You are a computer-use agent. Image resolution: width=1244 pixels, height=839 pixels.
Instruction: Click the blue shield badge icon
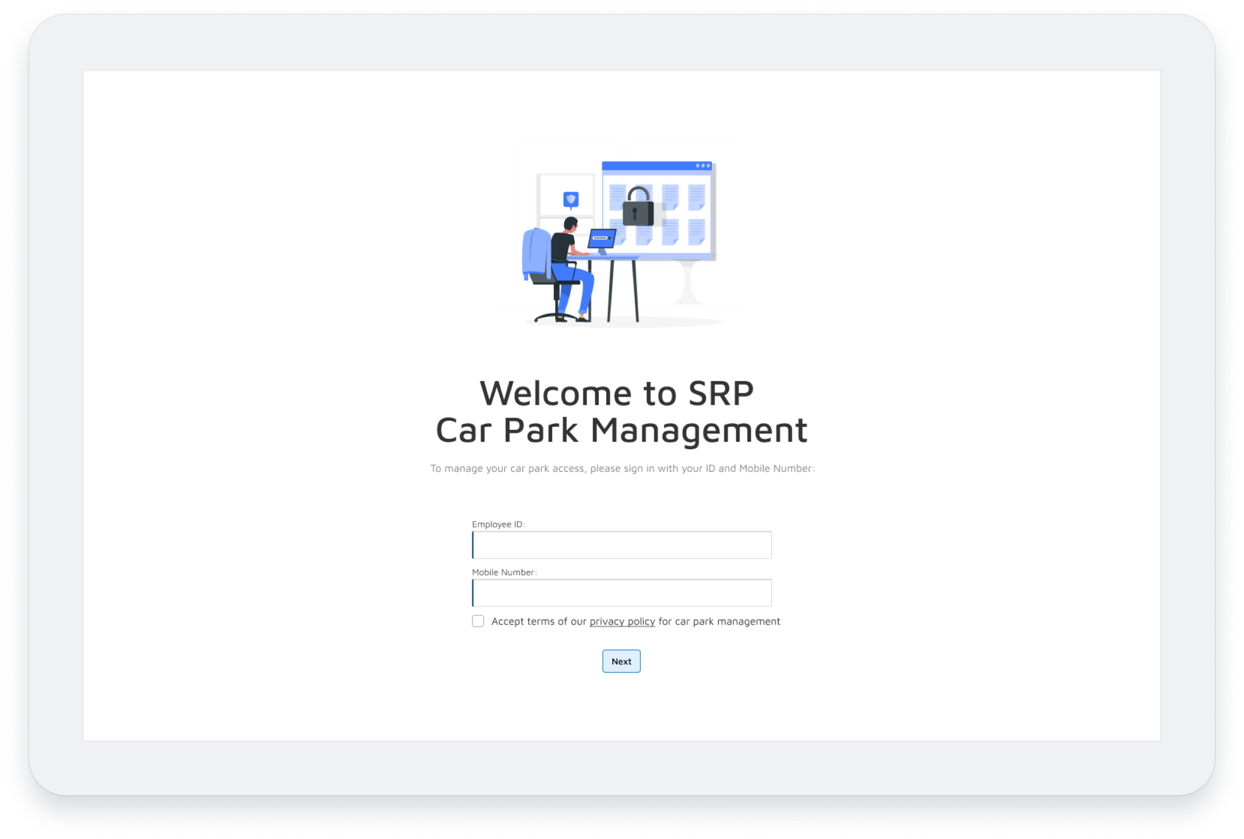570,199
